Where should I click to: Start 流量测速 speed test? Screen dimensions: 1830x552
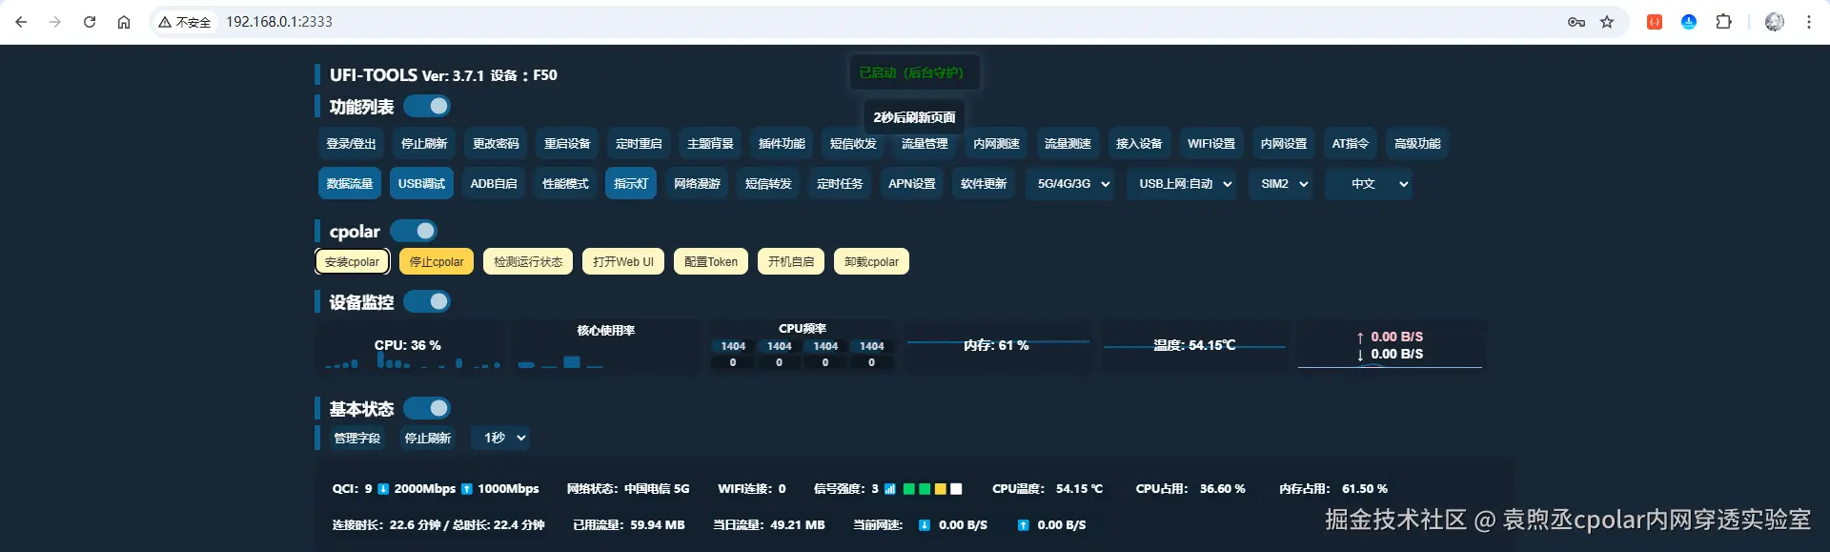point(1067,143)
